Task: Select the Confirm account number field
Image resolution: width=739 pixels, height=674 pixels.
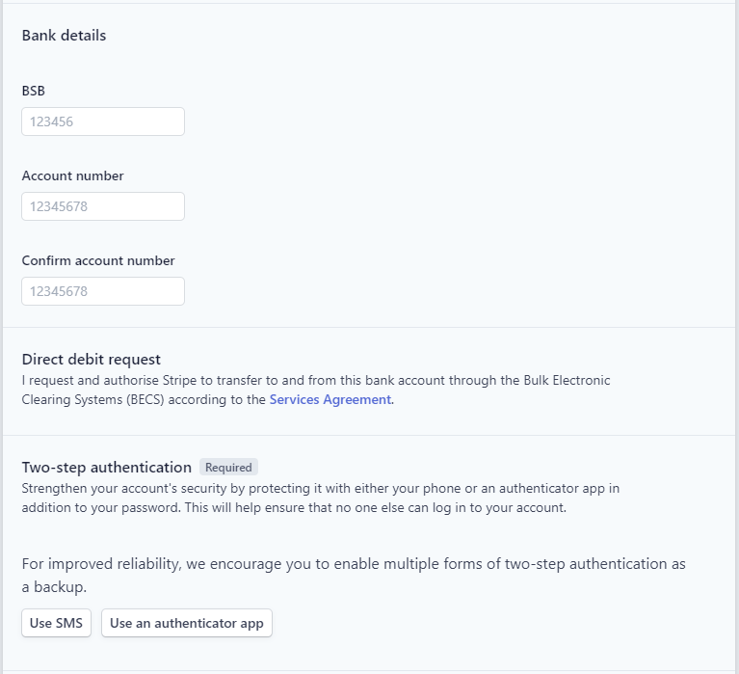Action: 103,291
